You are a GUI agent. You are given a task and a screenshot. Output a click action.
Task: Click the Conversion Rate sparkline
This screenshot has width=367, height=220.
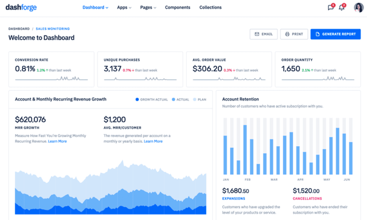(x=51, y=78)
